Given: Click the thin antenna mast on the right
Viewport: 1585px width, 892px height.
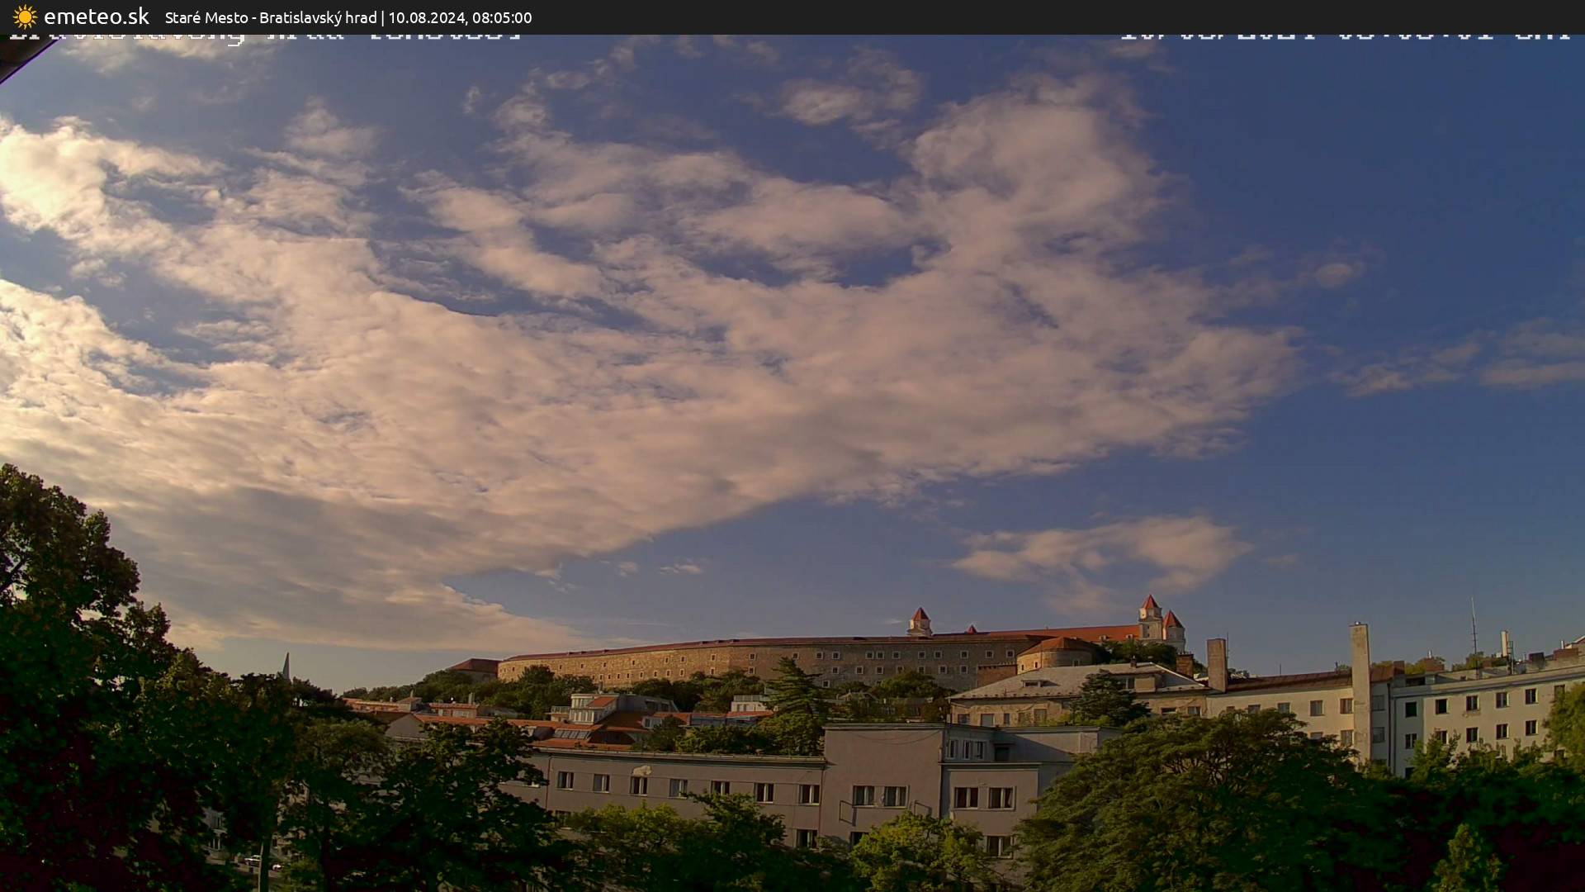Looking at the screenshot, I should click(1474, 628).
